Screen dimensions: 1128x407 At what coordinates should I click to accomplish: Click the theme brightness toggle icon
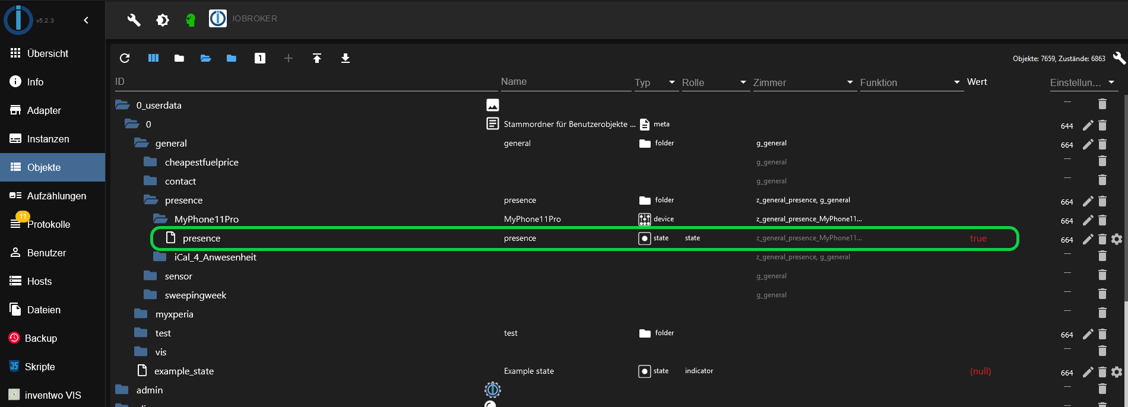[x=163, y=20]
